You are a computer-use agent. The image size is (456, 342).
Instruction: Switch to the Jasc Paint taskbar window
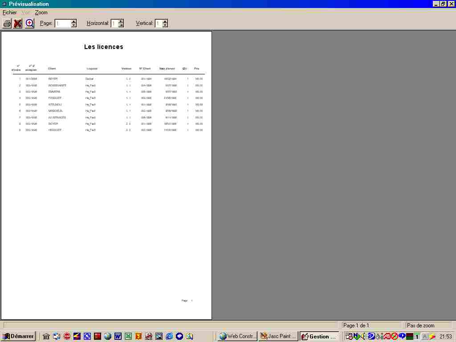coord(278,336)
